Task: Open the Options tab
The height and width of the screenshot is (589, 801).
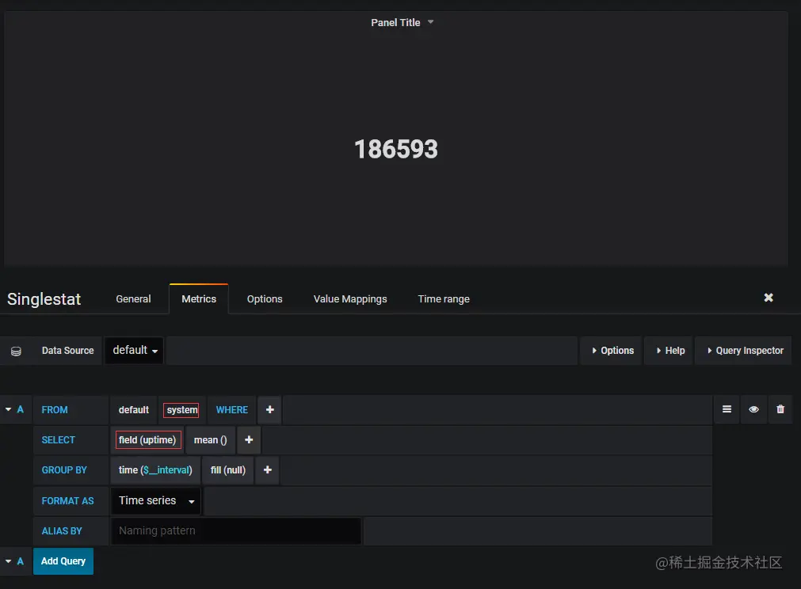Action: pos(265,299)
